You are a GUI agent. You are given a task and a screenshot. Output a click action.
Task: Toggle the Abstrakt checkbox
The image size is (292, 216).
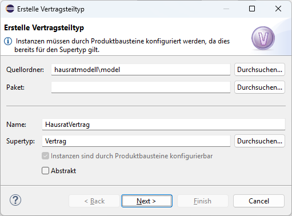click(45, 171)
